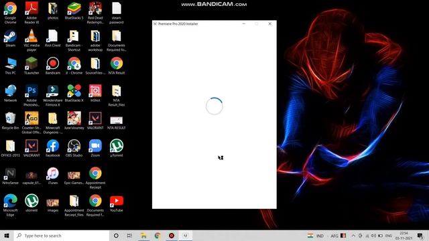The width and height of the screenshot is (429, 241).
Task: Open the taskbar clock and calendar
Action: pyautogui.click(x=404, y=236)
